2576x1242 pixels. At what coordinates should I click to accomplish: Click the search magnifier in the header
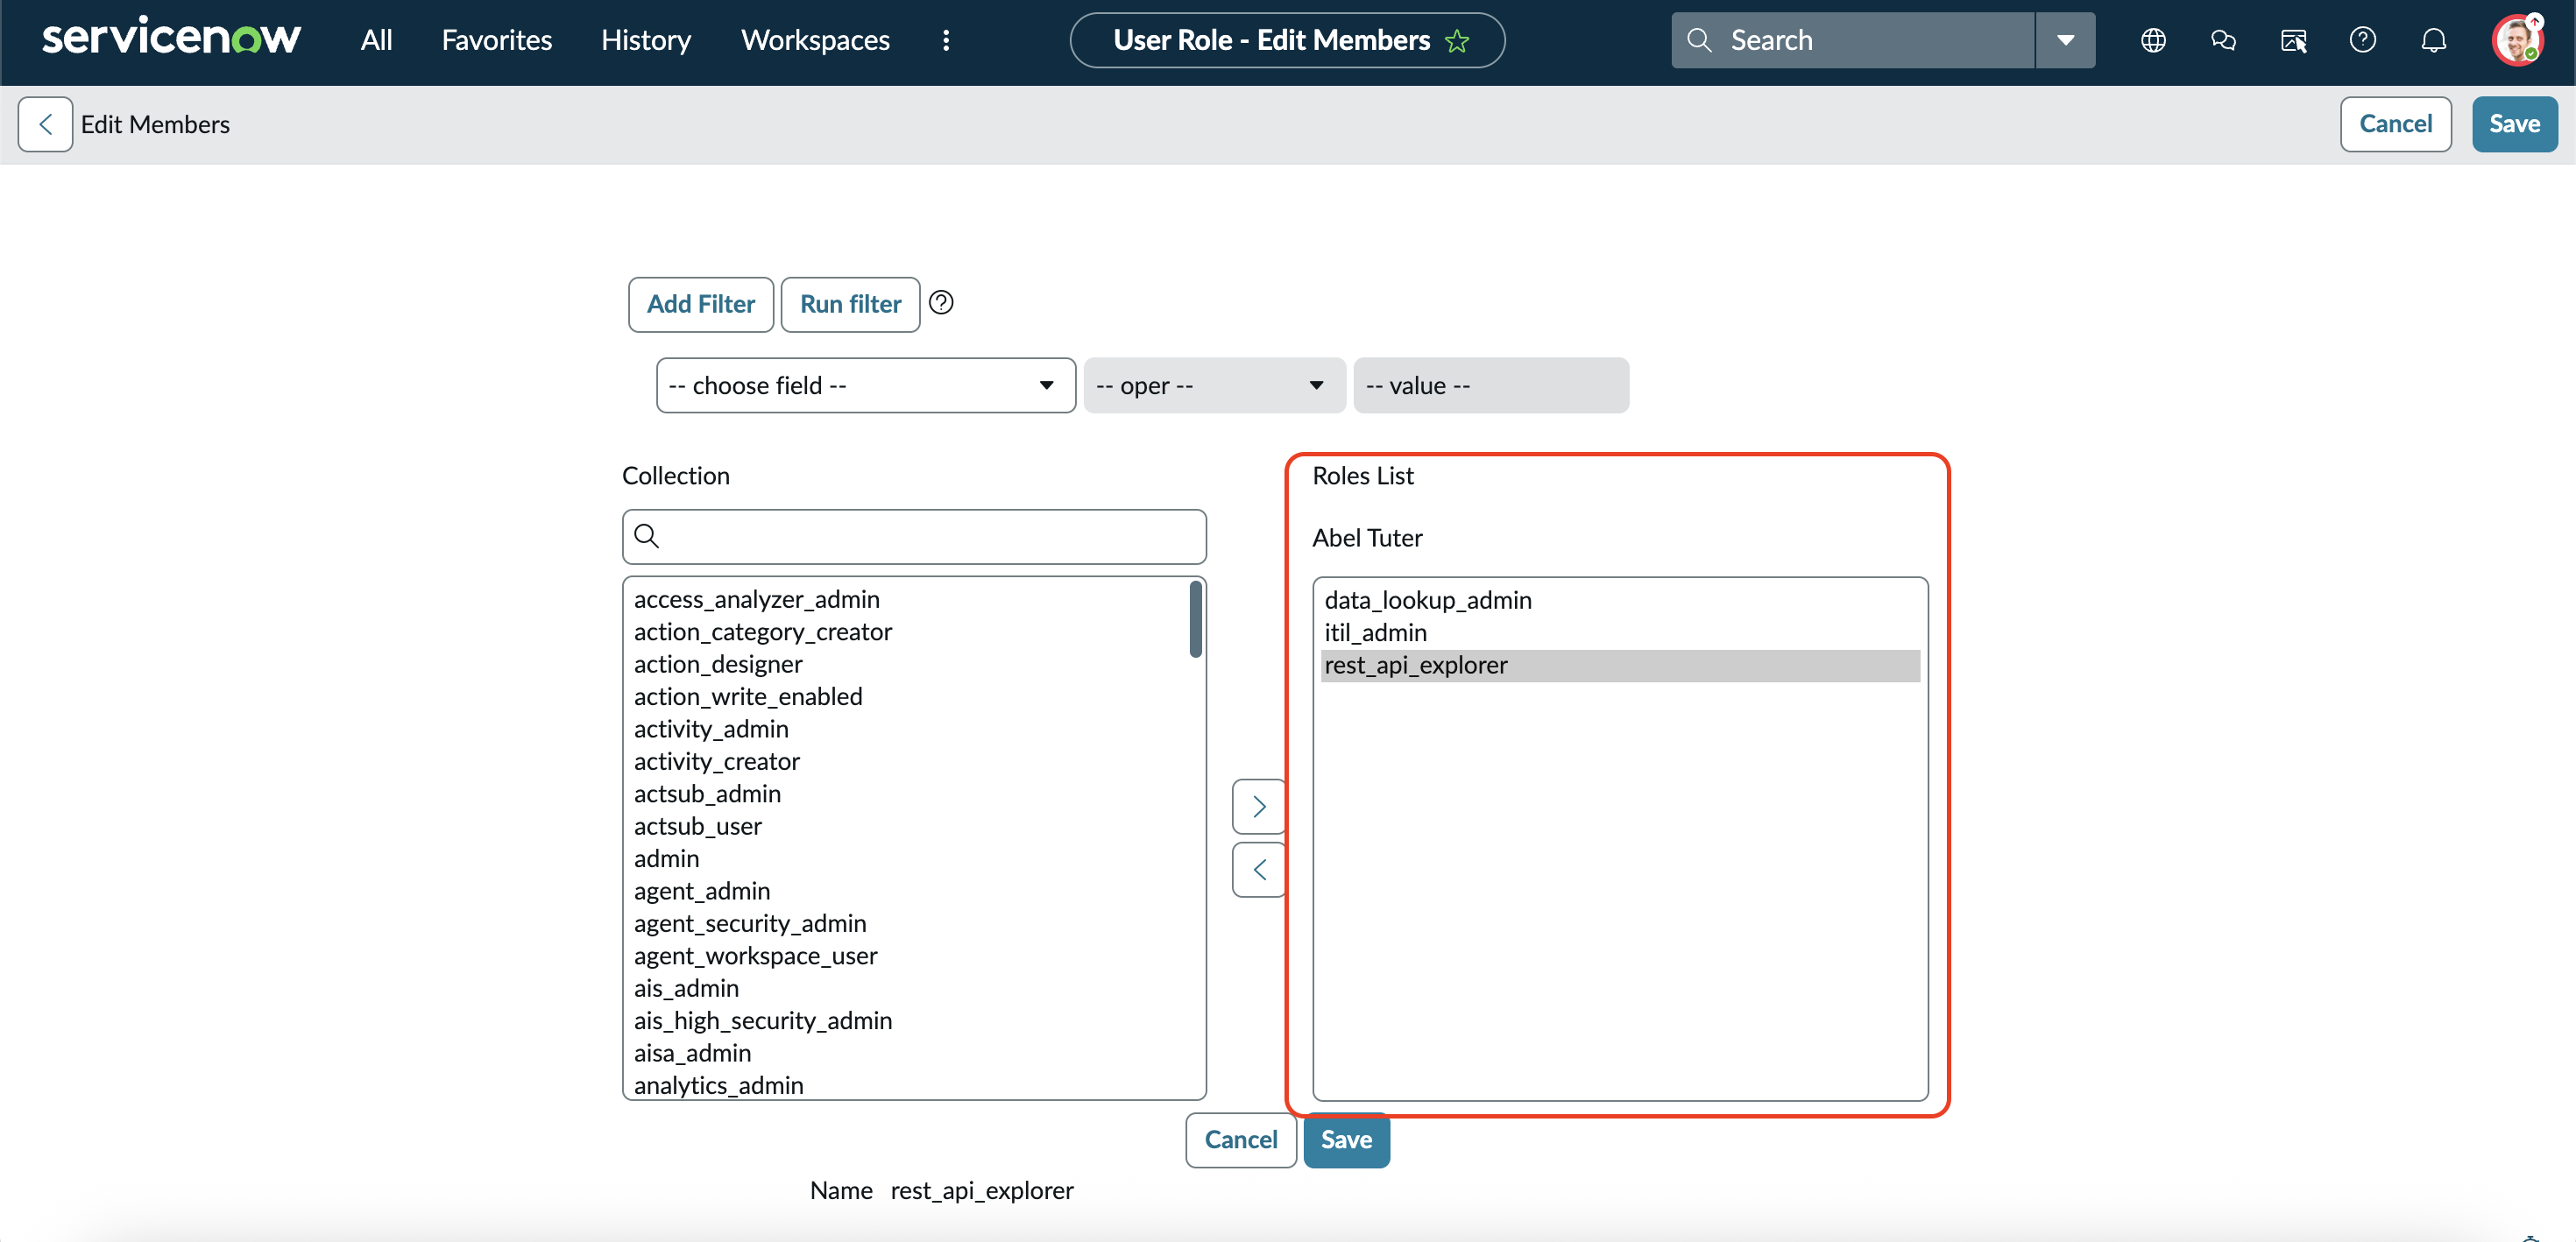pos(1699,39)
